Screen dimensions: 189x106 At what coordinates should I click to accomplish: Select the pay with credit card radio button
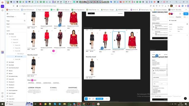pyautogui.click(x=154, y=71)
